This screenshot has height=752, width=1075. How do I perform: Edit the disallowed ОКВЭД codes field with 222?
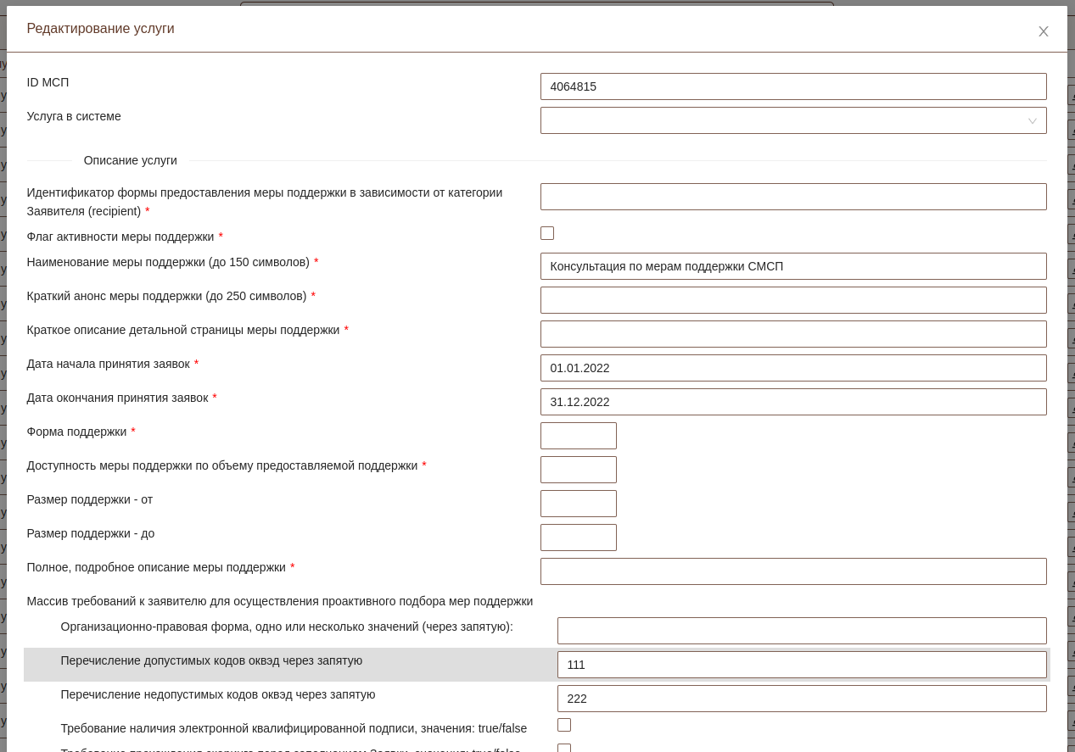[801, 699]
